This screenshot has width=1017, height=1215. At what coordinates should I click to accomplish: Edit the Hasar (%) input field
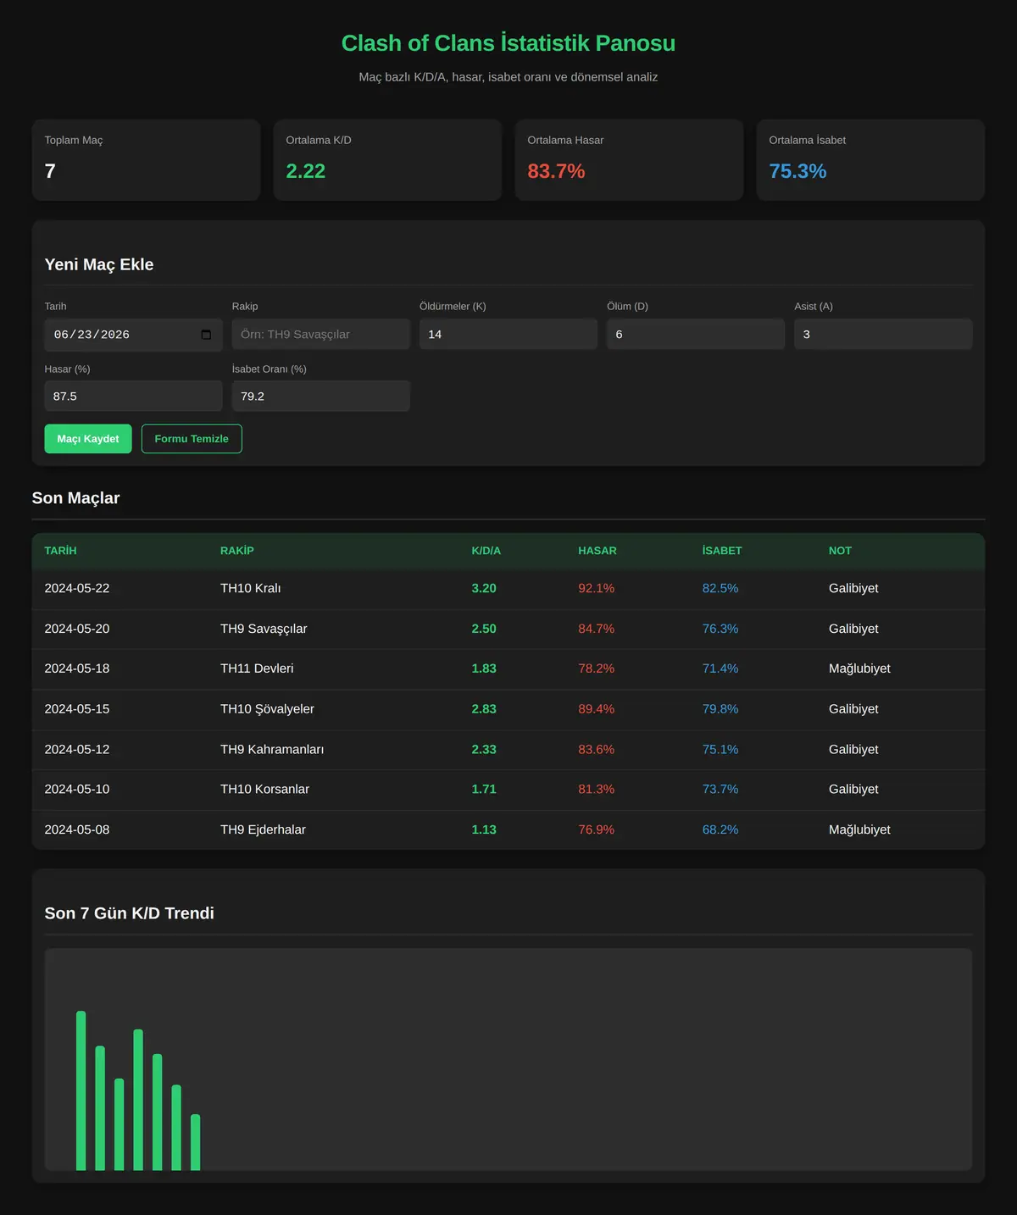(x=133, y=396)
